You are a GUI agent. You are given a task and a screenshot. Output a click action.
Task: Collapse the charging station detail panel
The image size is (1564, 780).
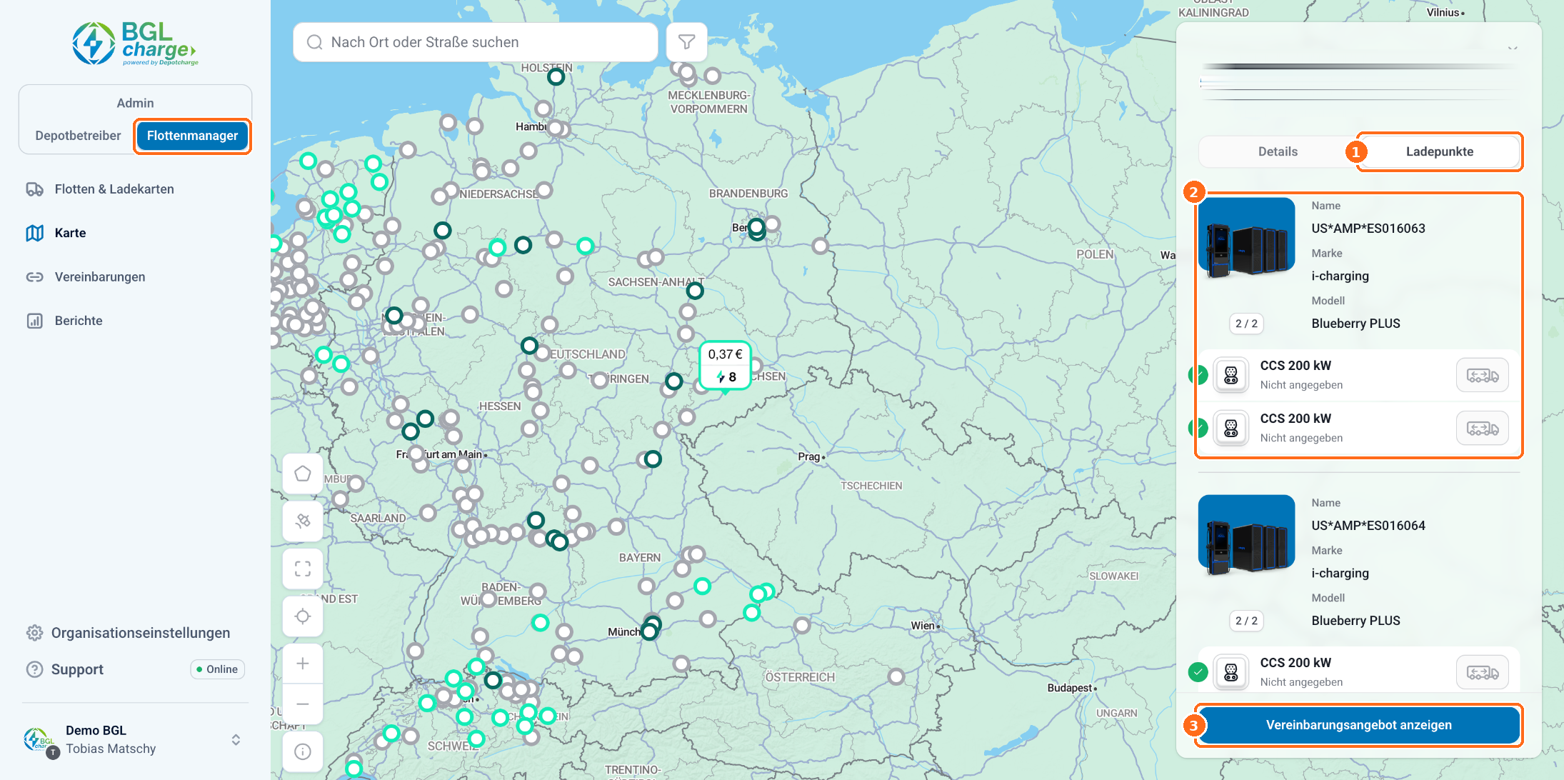coord(1513,47)
